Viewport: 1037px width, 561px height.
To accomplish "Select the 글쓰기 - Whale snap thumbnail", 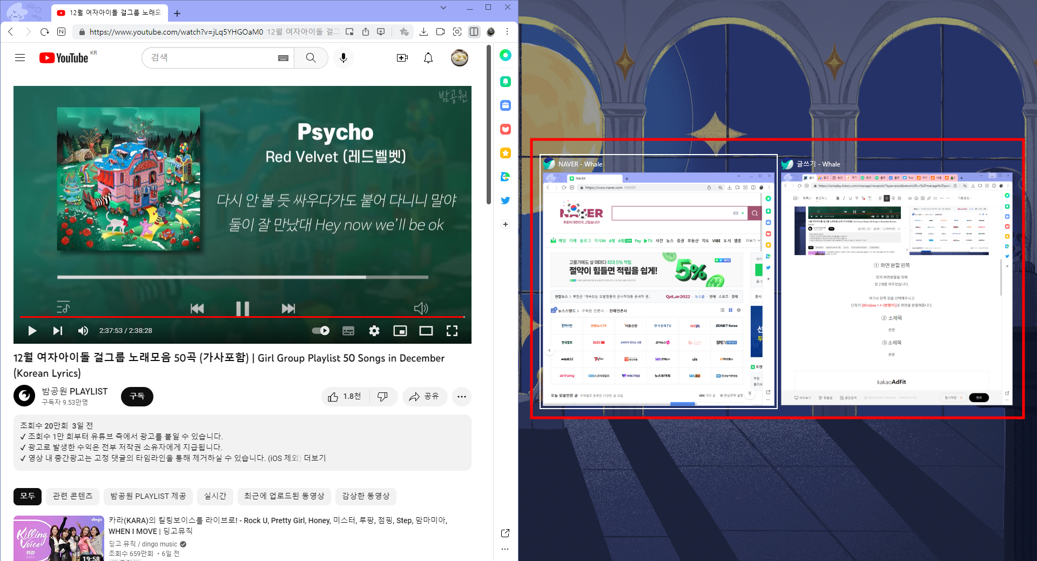I will 896,282.
